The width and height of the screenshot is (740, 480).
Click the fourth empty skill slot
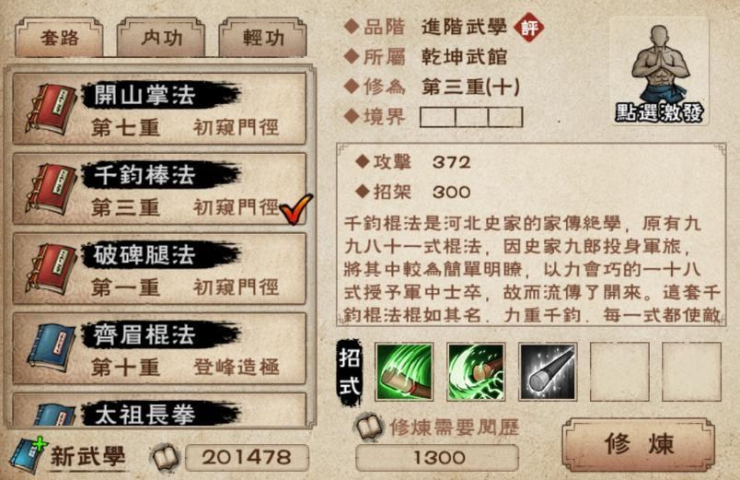click(x=619, y=372)
